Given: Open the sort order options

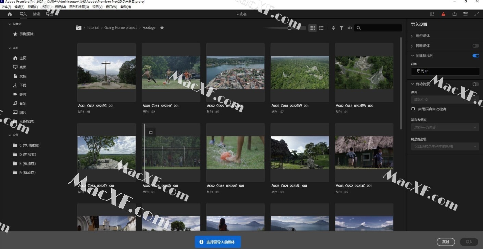Looking at the screenshot, I should 333,28.
